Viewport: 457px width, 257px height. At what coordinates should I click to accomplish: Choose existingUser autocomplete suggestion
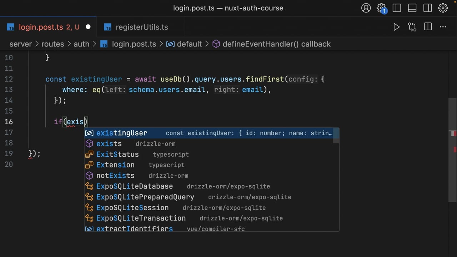(x=212, y=133)
